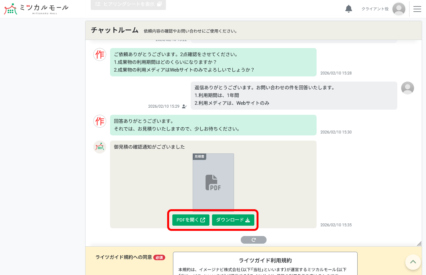426x275 pixels.
Task: Click the ミツカルモール mascot avatar in chat
Action: coord(100,147)
